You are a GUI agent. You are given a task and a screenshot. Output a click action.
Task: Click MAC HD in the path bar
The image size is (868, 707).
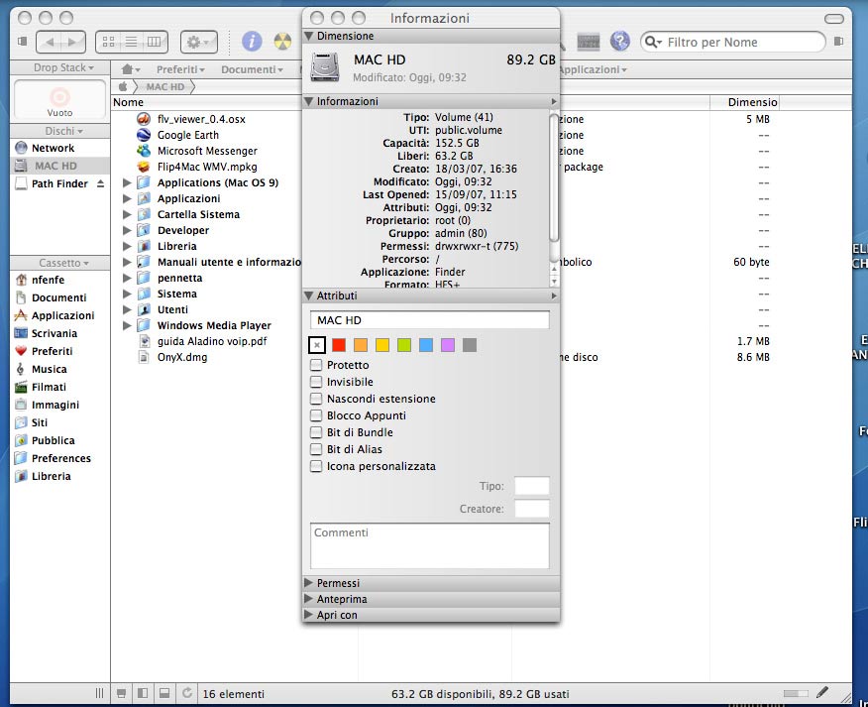[164, 86]
